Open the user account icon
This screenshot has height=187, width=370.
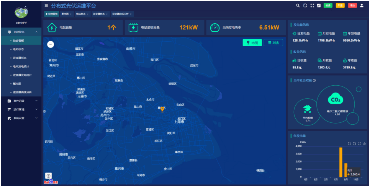point(362,6)
